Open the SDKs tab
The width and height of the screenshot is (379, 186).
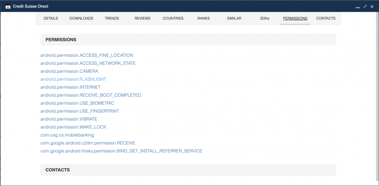coord(265,18)
